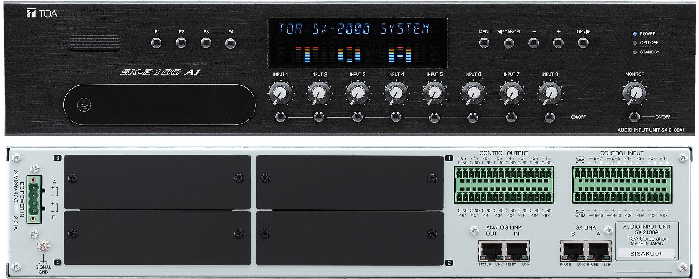The height and width of the screenshot is (279, 699).
Task: Toggle the INPUT 2 ON/OFF button
Action: [319, 117]
